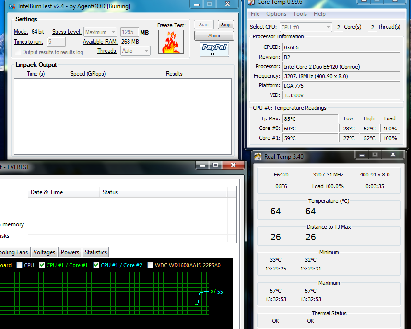Switch to the Statistics tab in EVEREST
Viewport: 411px width, 329px height.
click(x=95, y=252)
